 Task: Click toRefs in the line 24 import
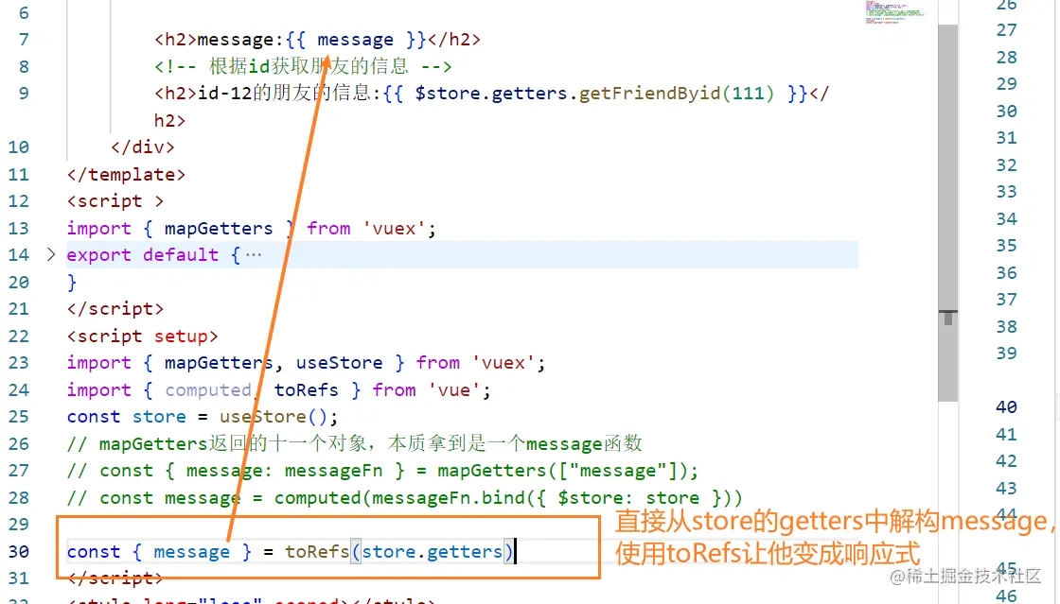click(x=307, y=390)
